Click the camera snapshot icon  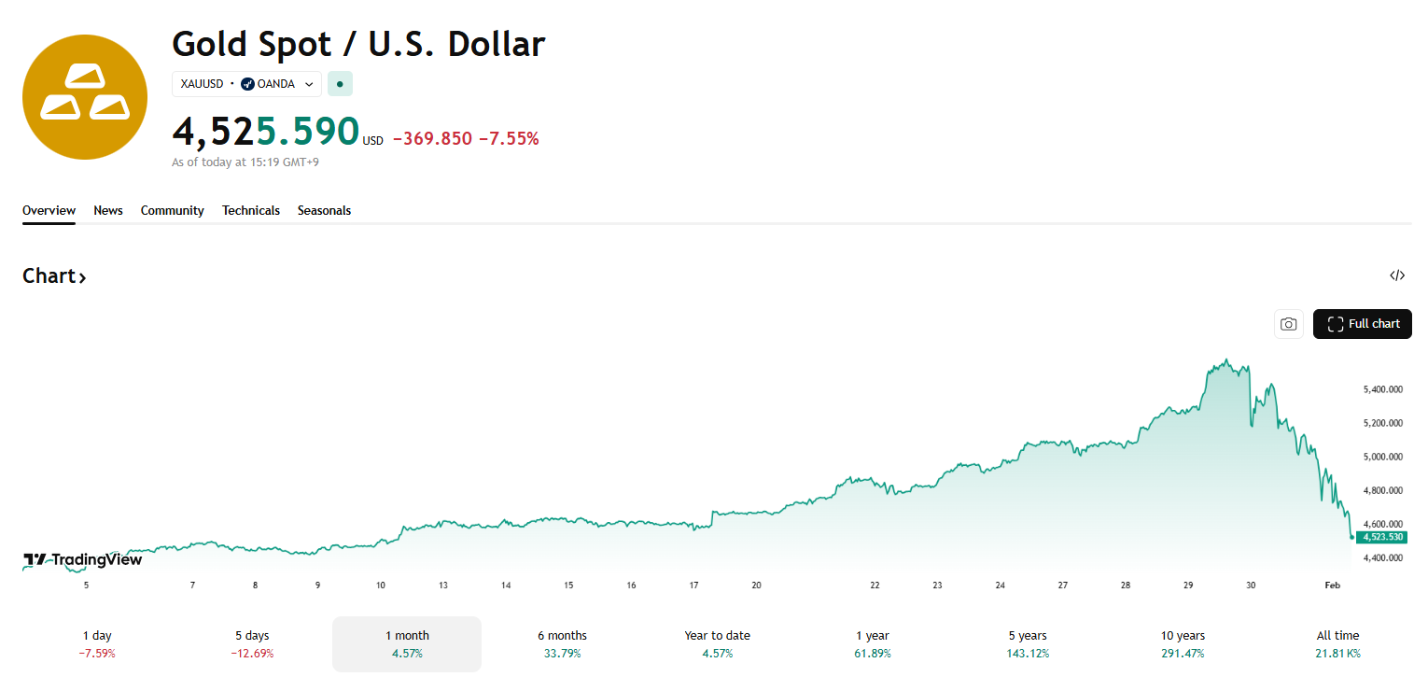point(1289,323)
